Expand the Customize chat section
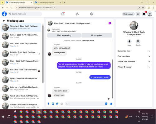 [134, 51]
